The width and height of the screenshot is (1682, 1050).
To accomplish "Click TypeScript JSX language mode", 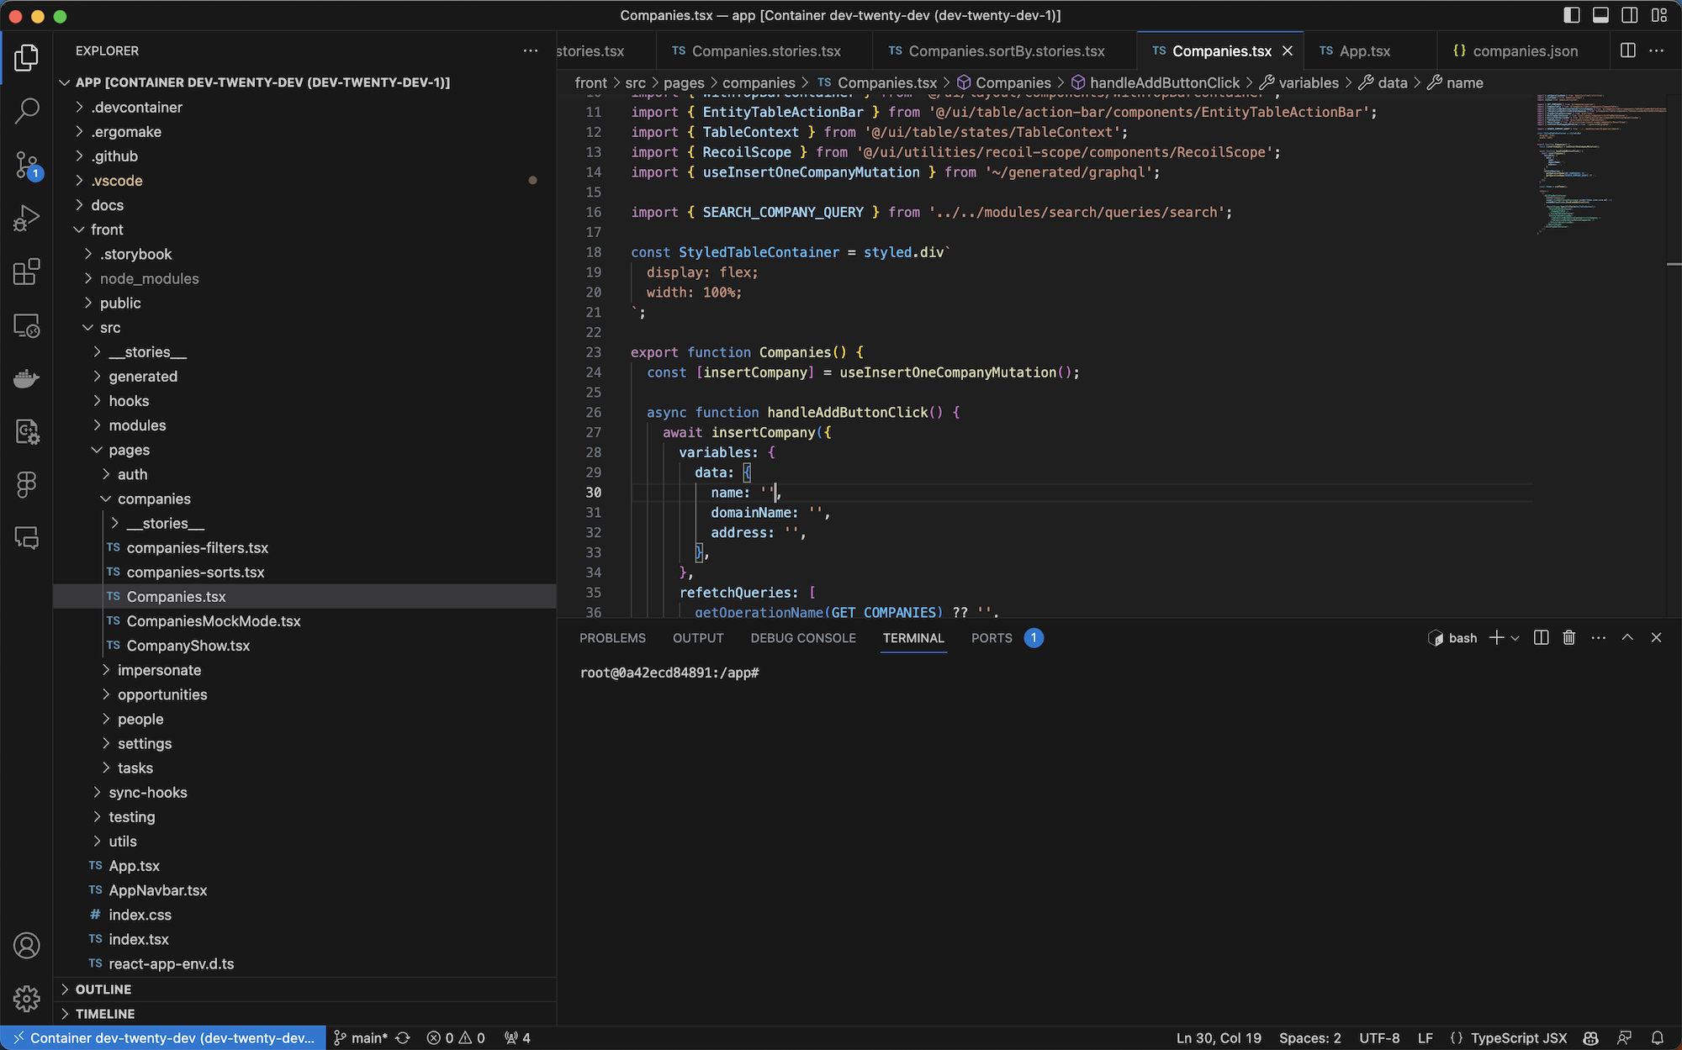I will 1518,1038.
